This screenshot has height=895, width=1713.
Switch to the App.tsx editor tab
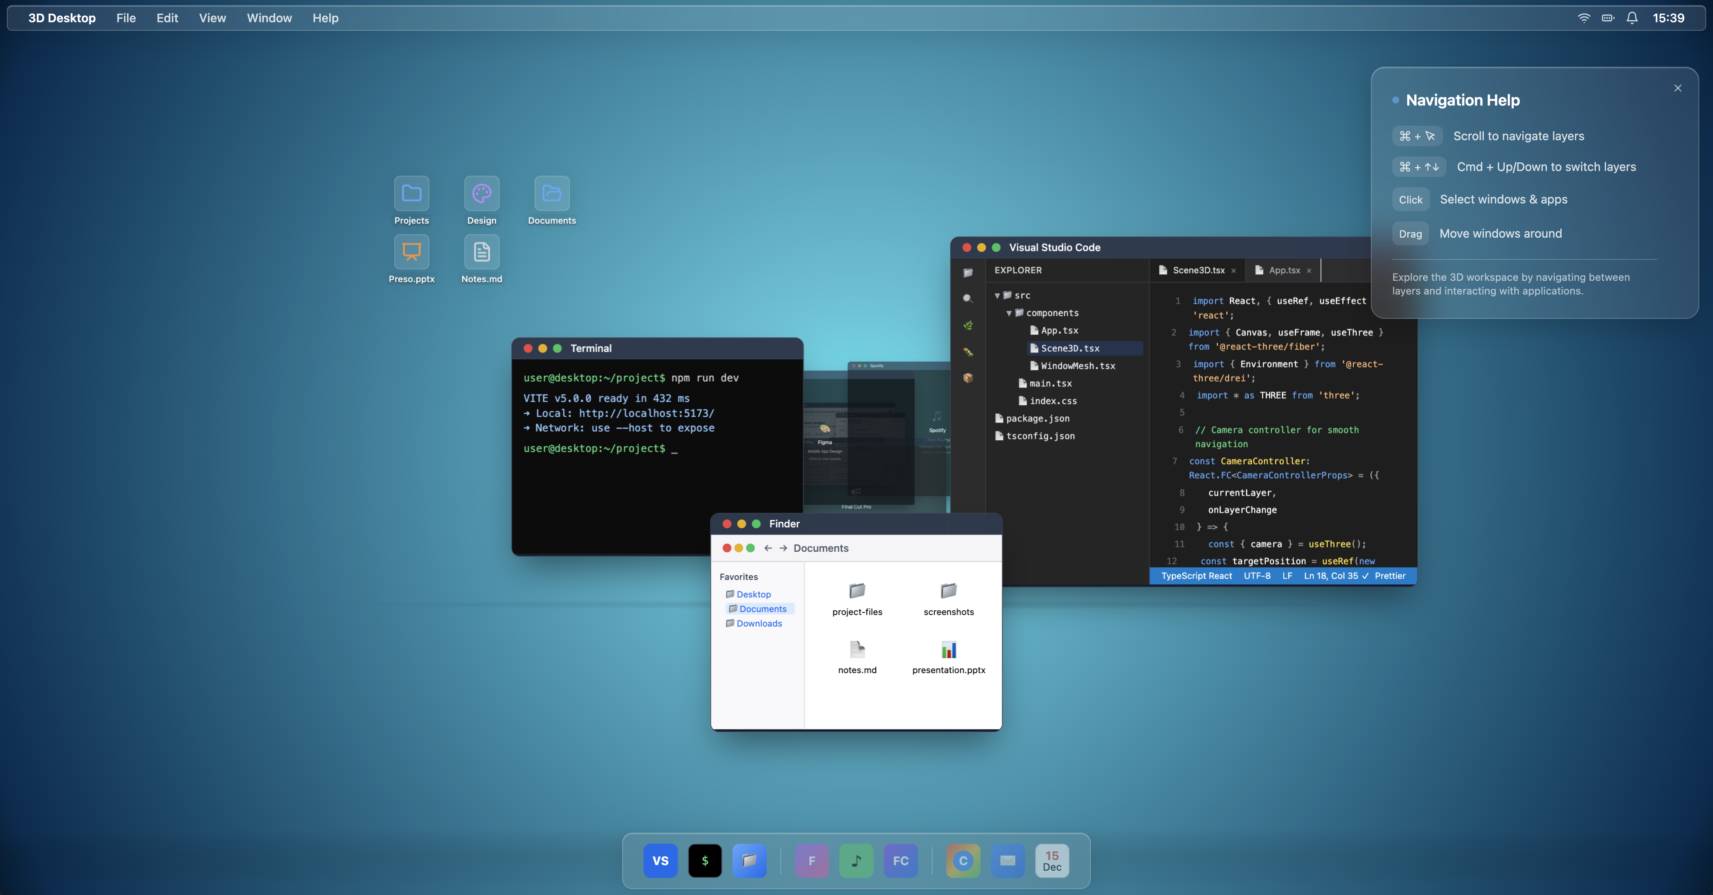click(x=1283, y=271)
